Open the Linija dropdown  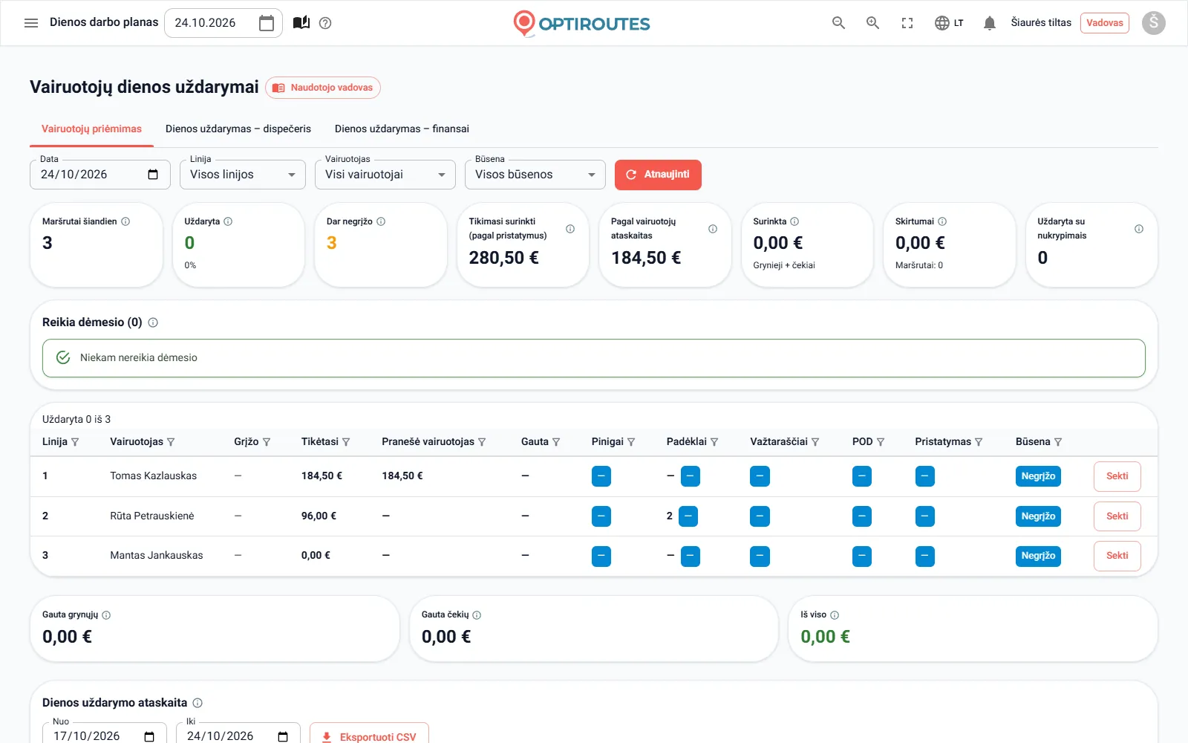[243, 175]
